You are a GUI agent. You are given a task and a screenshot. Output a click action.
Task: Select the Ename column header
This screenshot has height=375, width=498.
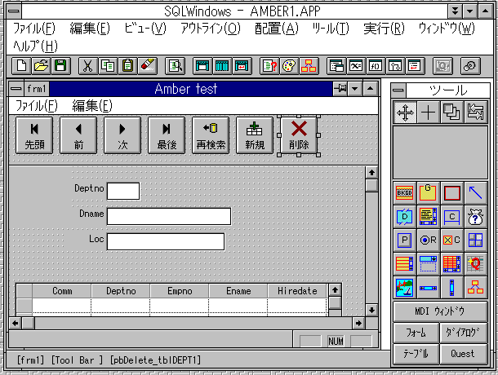pyautogui.click(x=238, y=291)
